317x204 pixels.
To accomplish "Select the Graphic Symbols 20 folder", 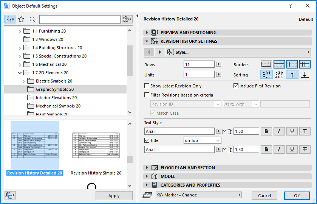I will click(x=55, y=89).
